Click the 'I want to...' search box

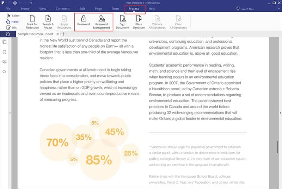(x=245, y=8)
